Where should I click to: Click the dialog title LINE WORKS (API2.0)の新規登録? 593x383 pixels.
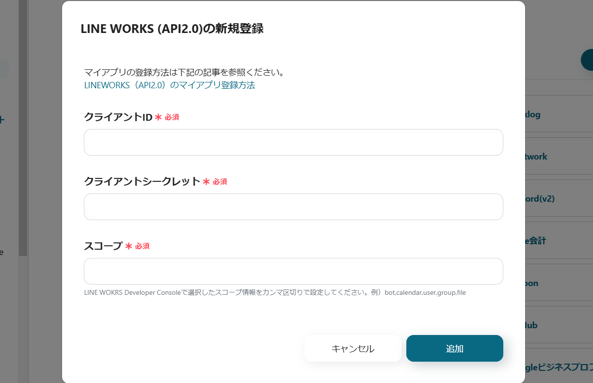[172, 29]
